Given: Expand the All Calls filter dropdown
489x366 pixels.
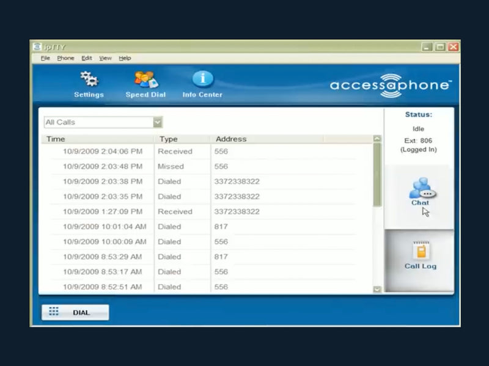Looking at the screenshot, I should point(158,122).
